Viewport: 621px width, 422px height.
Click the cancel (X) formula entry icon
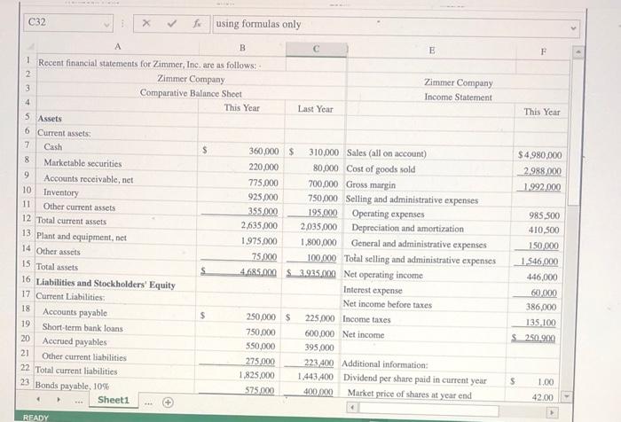[x=146, y=23]
